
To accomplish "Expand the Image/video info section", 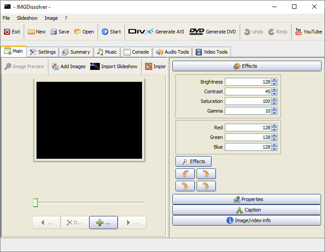I will (x=247, y=220).
